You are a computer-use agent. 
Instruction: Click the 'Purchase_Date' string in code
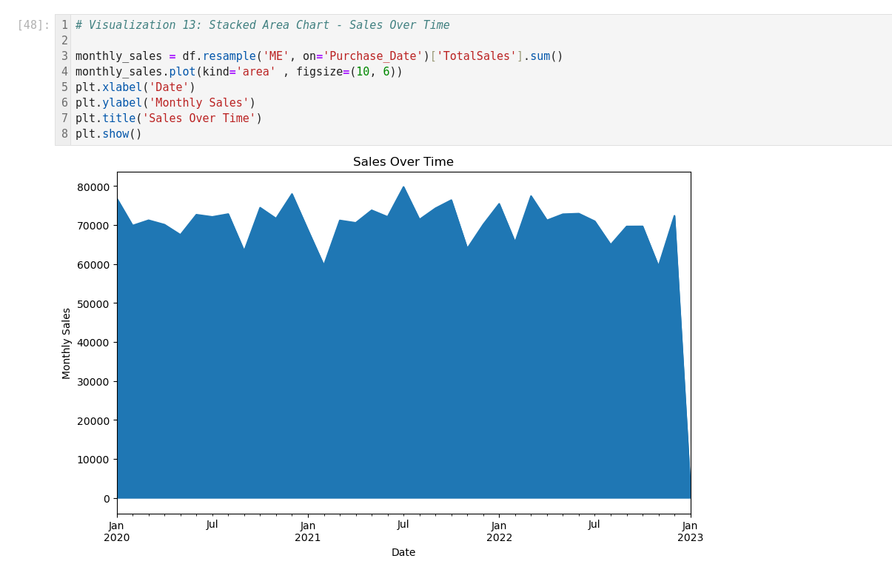(x=372, y=56)
